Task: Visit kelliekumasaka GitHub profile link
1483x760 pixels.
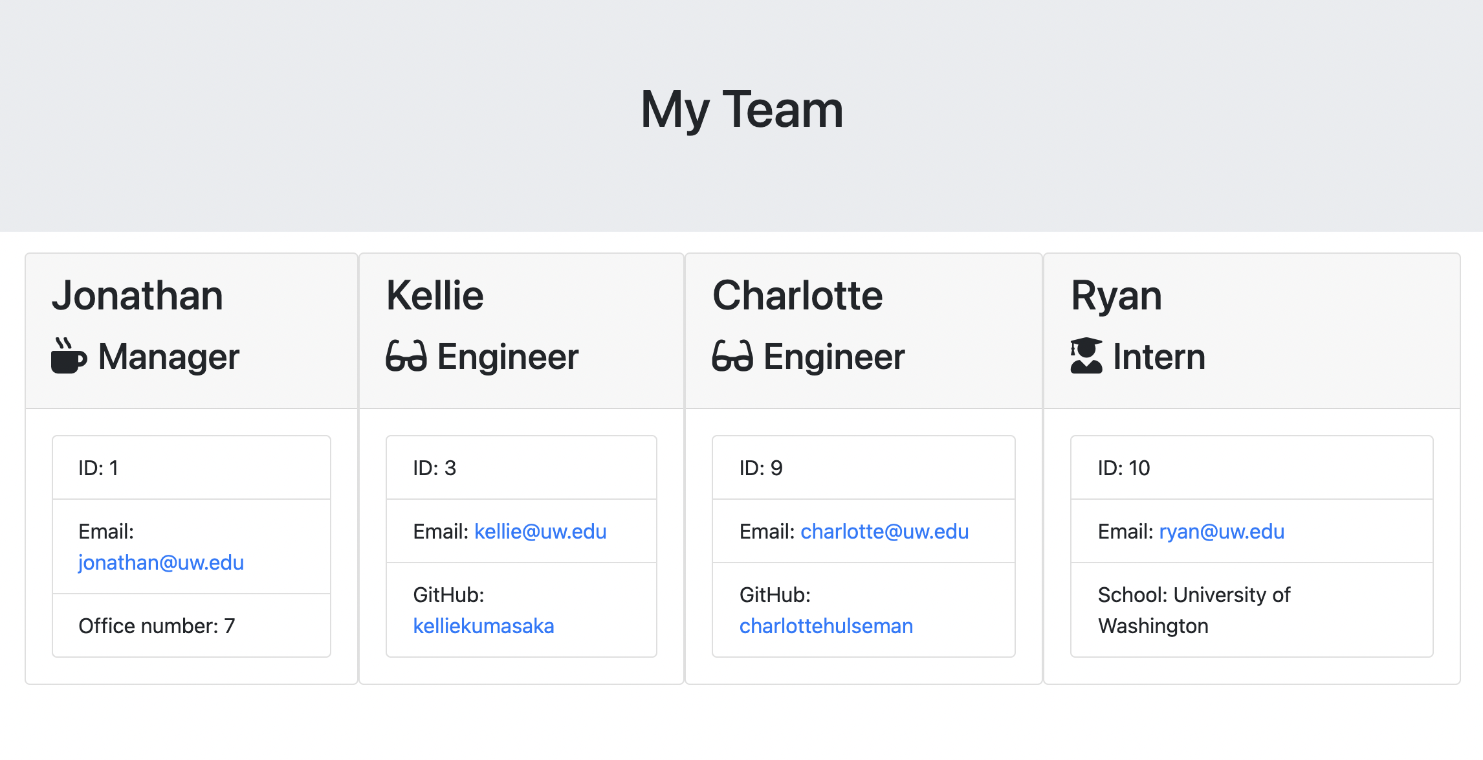Action: click(x=483, y=626)
